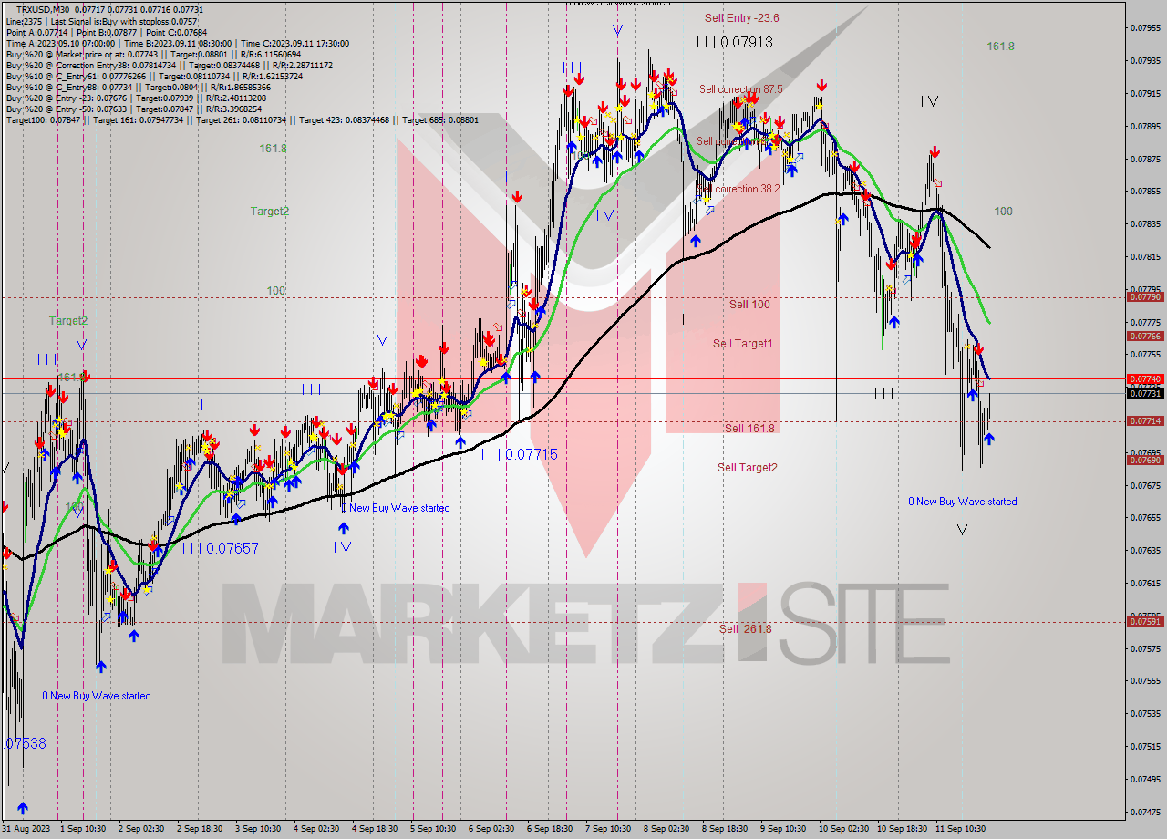The image size is (1167, 839).
Task: Click the '2 Sep 02:30' time label
Action: pos(141,829)
